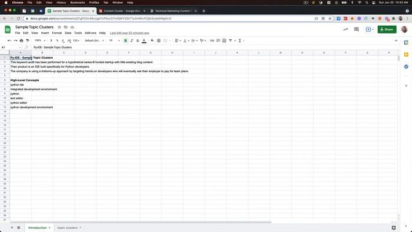Open the present to meeting button
Image resolution: width=412 pixels, height=232 pixels.
point(370,30)
